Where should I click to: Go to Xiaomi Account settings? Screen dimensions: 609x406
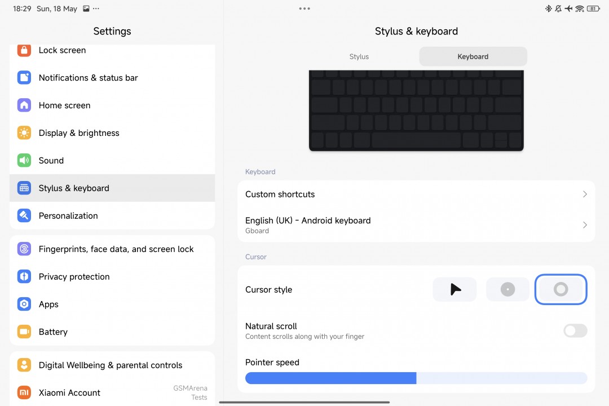coord(69,393)
